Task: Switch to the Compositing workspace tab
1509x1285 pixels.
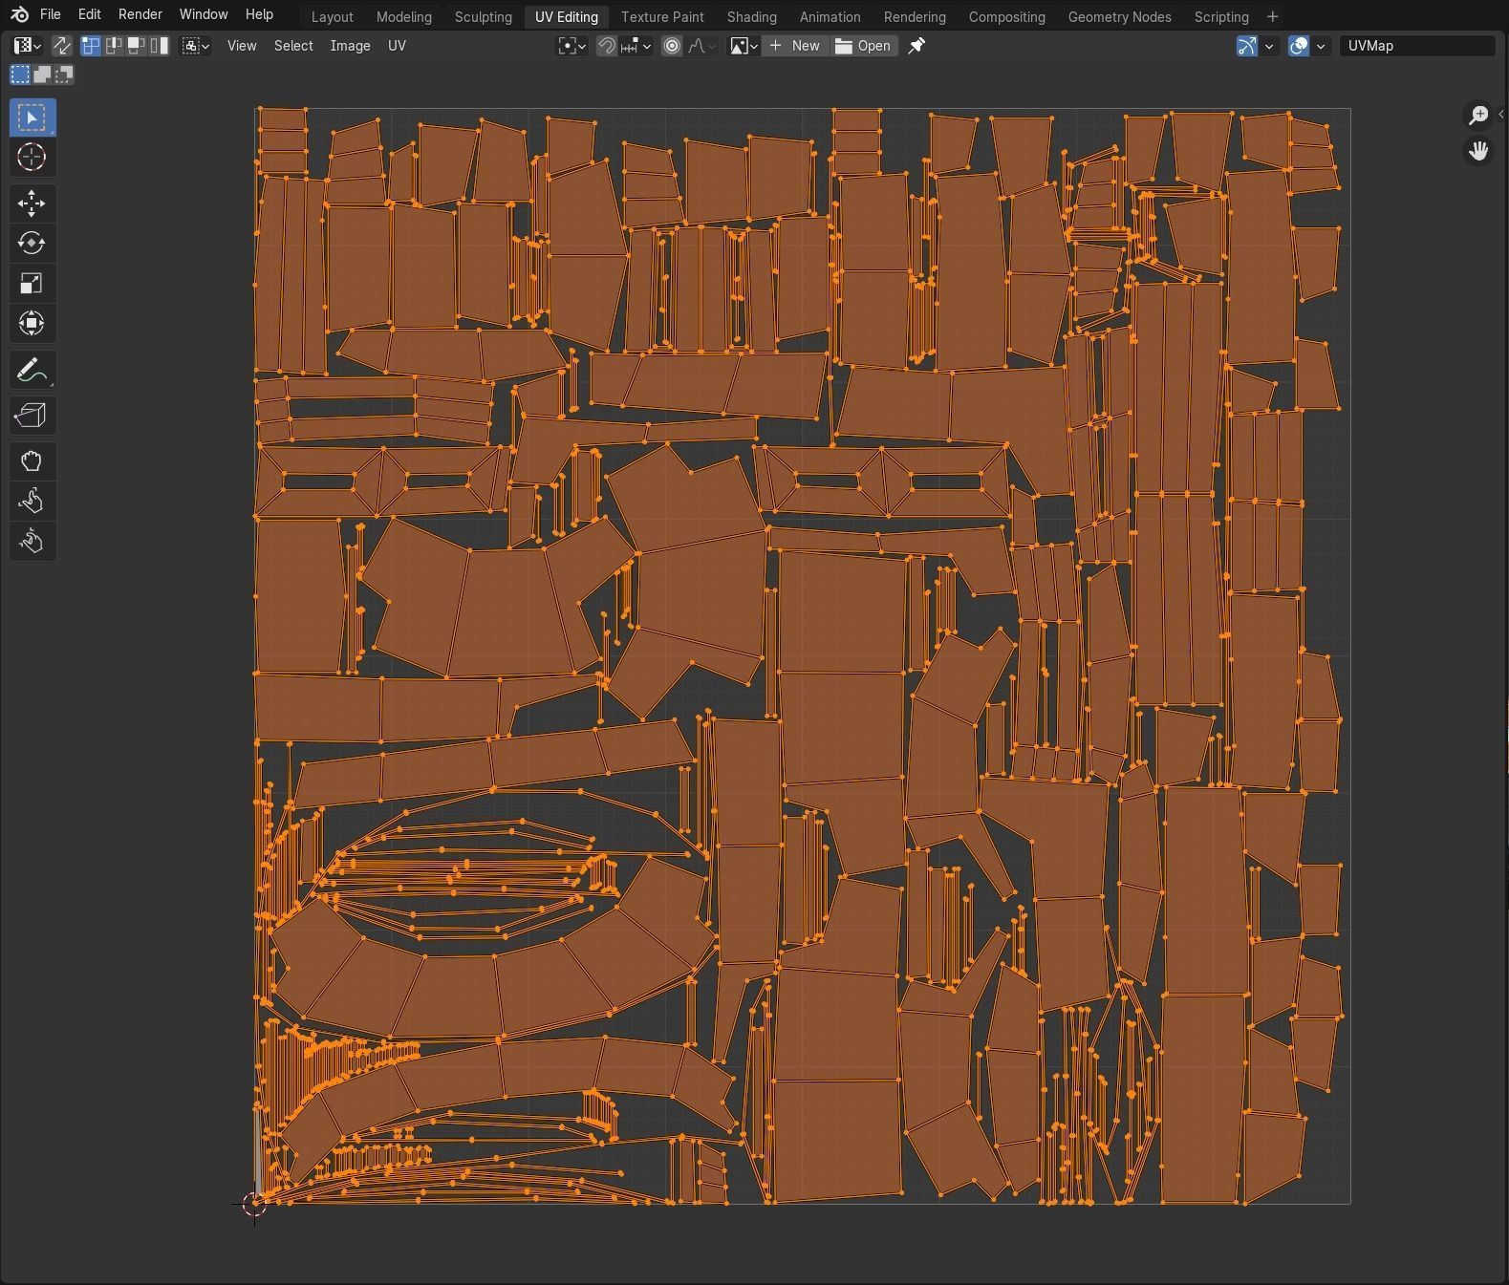Action: point(1007,17)
